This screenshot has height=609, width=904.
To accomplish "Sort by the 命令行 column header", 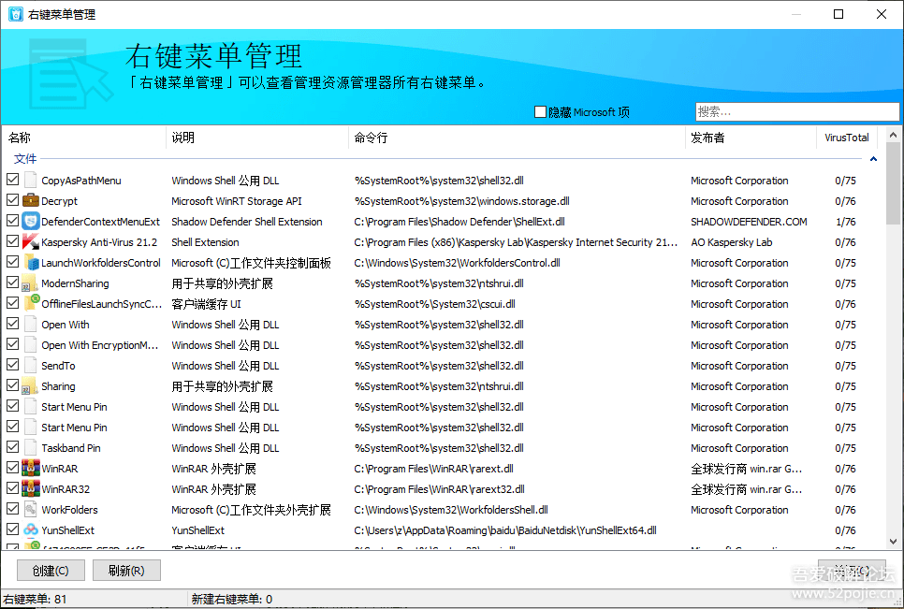I will point(517,138).
